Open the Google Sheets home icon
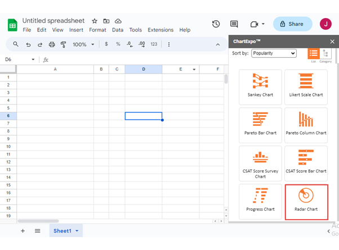 point(12,25)
